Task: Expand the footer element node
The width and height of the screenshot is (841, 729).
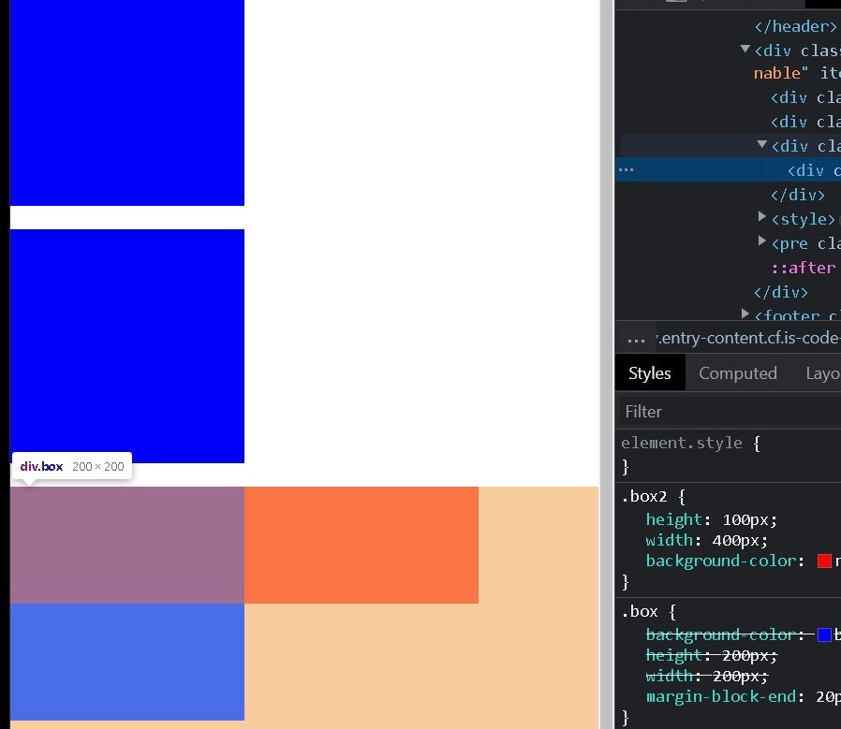Action: pyautogui.click(x=745, y=313)
